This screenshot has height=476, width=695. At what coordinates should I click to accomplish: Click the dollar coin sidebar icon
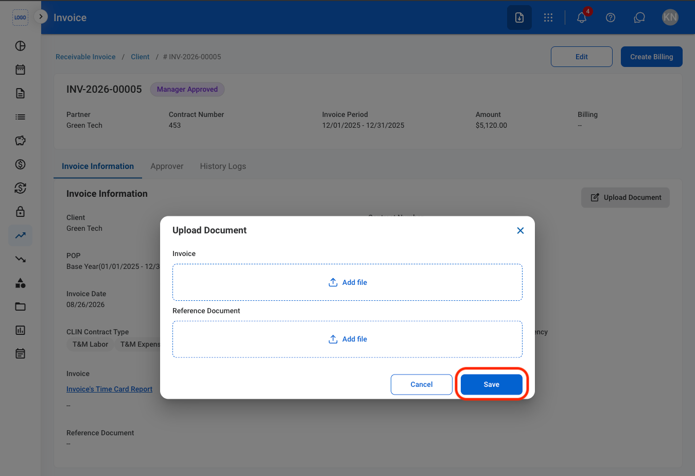point(21,164)
